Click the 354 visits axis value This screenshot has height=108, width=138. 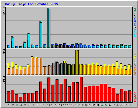pos(4,52)
